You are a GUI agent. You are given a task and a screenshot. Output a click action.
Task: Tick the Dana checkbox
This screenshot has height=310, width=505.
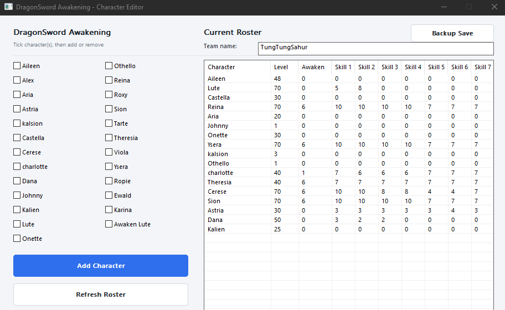[x=17, y=181]
